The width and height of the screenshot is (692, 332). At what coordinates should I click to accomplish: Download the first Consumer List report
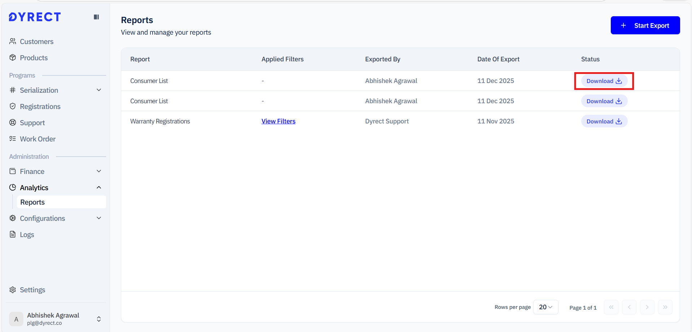[x=604, y=81]
